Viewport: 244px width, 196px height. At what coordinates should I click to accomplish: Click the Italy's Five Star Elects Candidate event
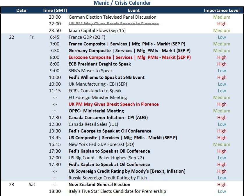point(117,191)
